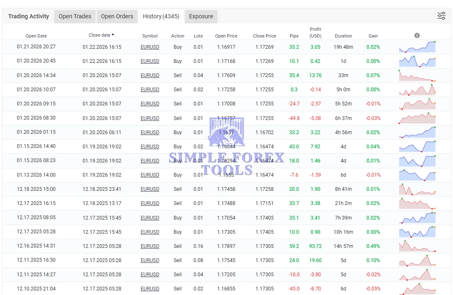Open mini chart of 13.76 profit trade
Image resolution: width=453 pixels, height=295 pixels.
tap(417, 75)
